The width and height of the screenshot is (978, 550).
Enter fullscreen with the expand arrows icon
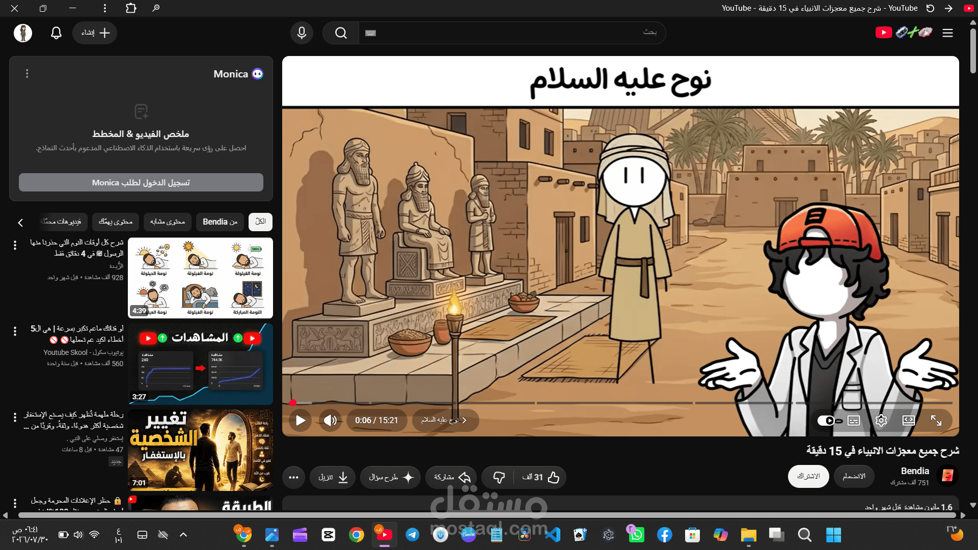click(936, 421)
